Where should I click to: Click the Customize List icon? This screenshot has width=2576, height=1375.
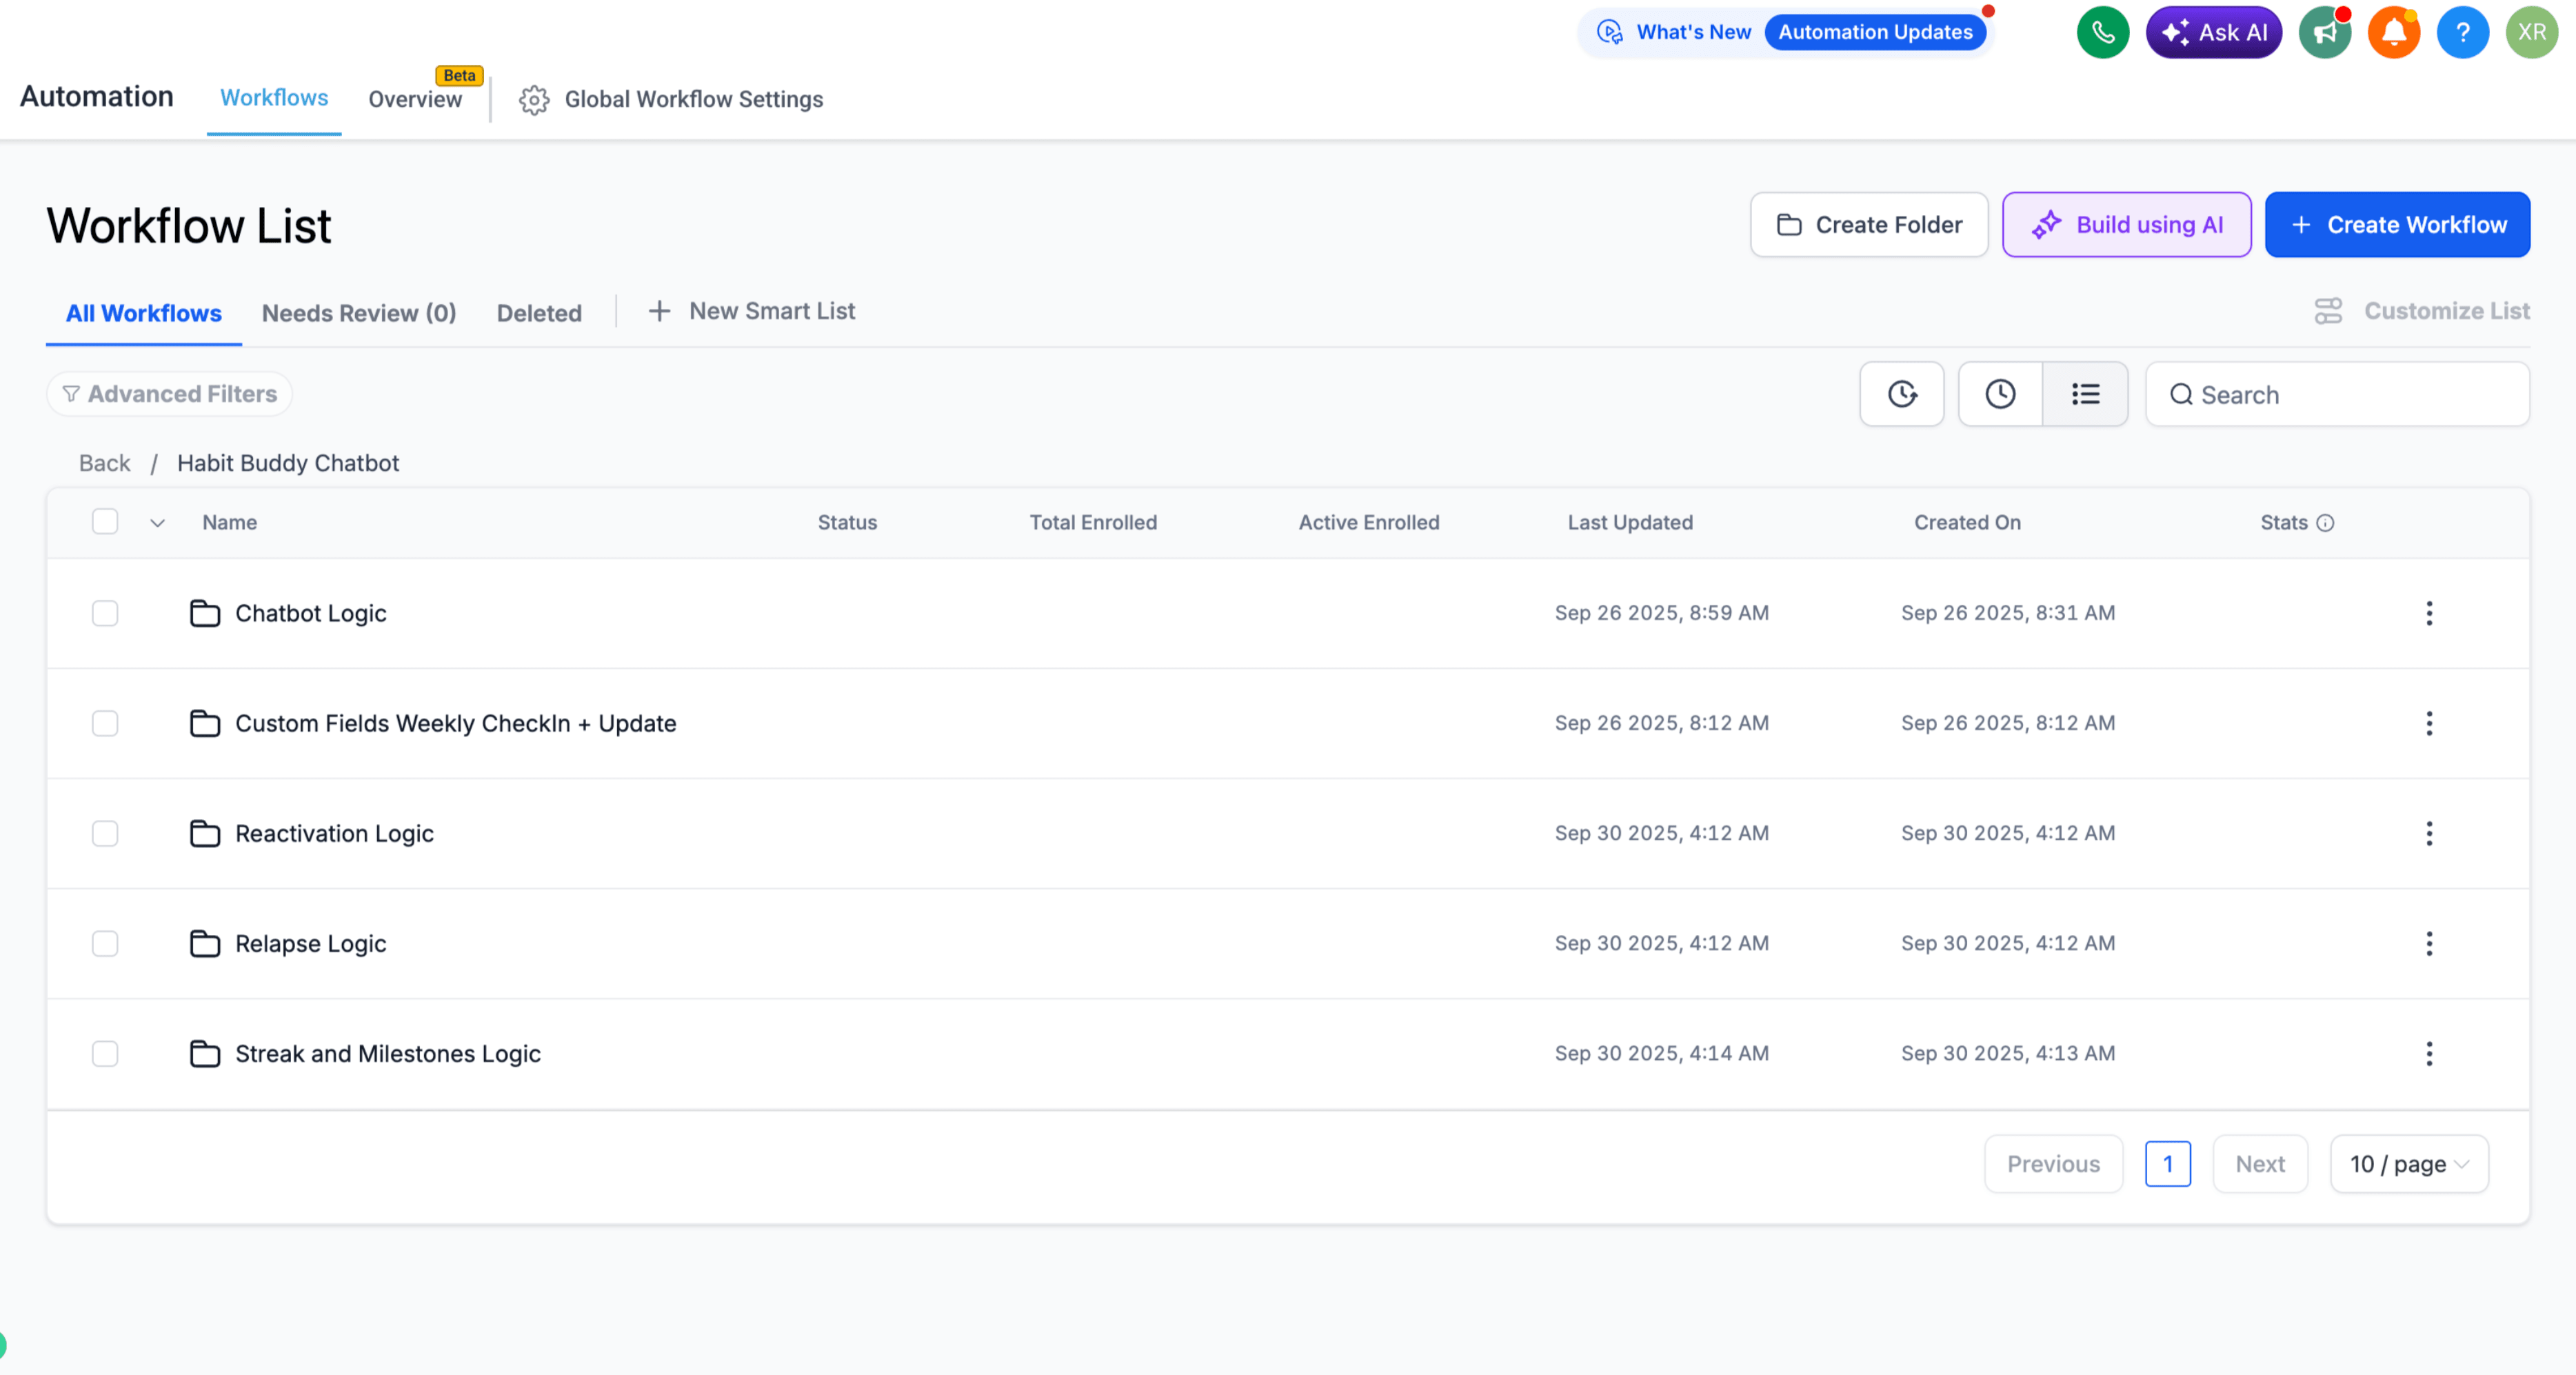[2328, 311]
